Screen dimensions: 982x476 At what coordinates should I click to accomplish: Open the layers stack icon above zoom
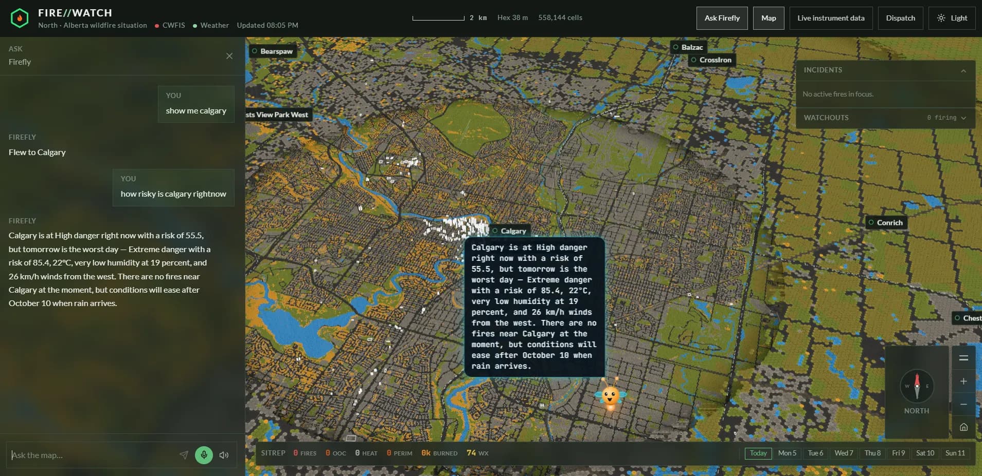(x=963, y=358)
